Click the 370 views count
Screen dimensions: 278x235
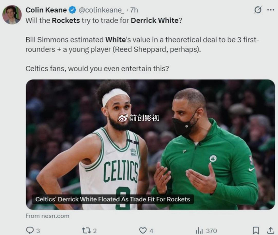(212, 231)
